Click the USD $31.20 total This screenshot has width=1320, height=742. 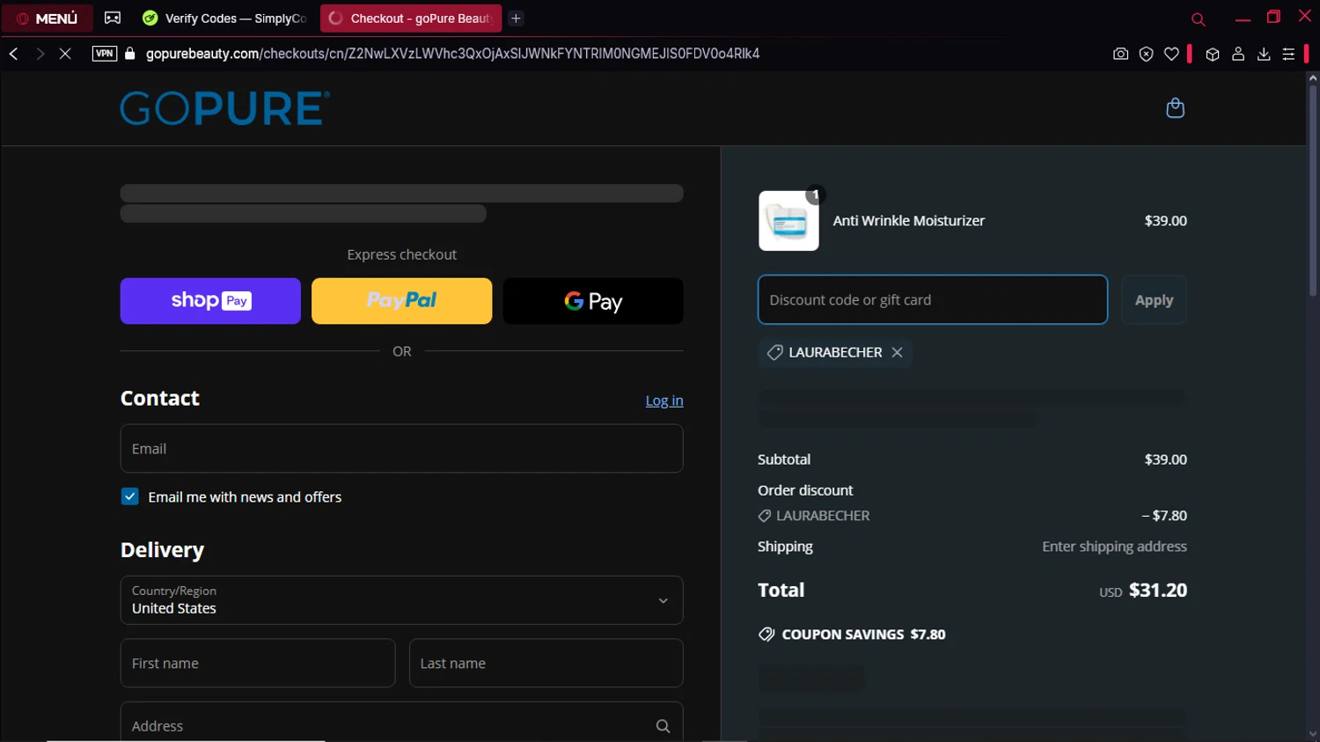(x=1143, y=591)
